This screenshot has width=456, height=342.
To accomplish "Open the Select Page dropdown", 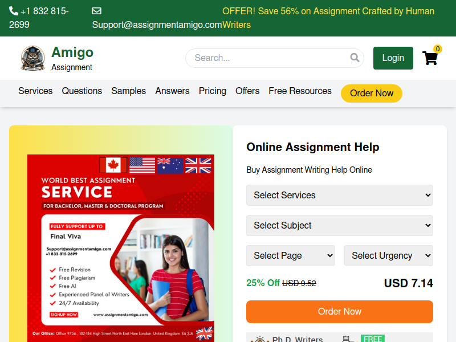I will [x=291, y=255].
